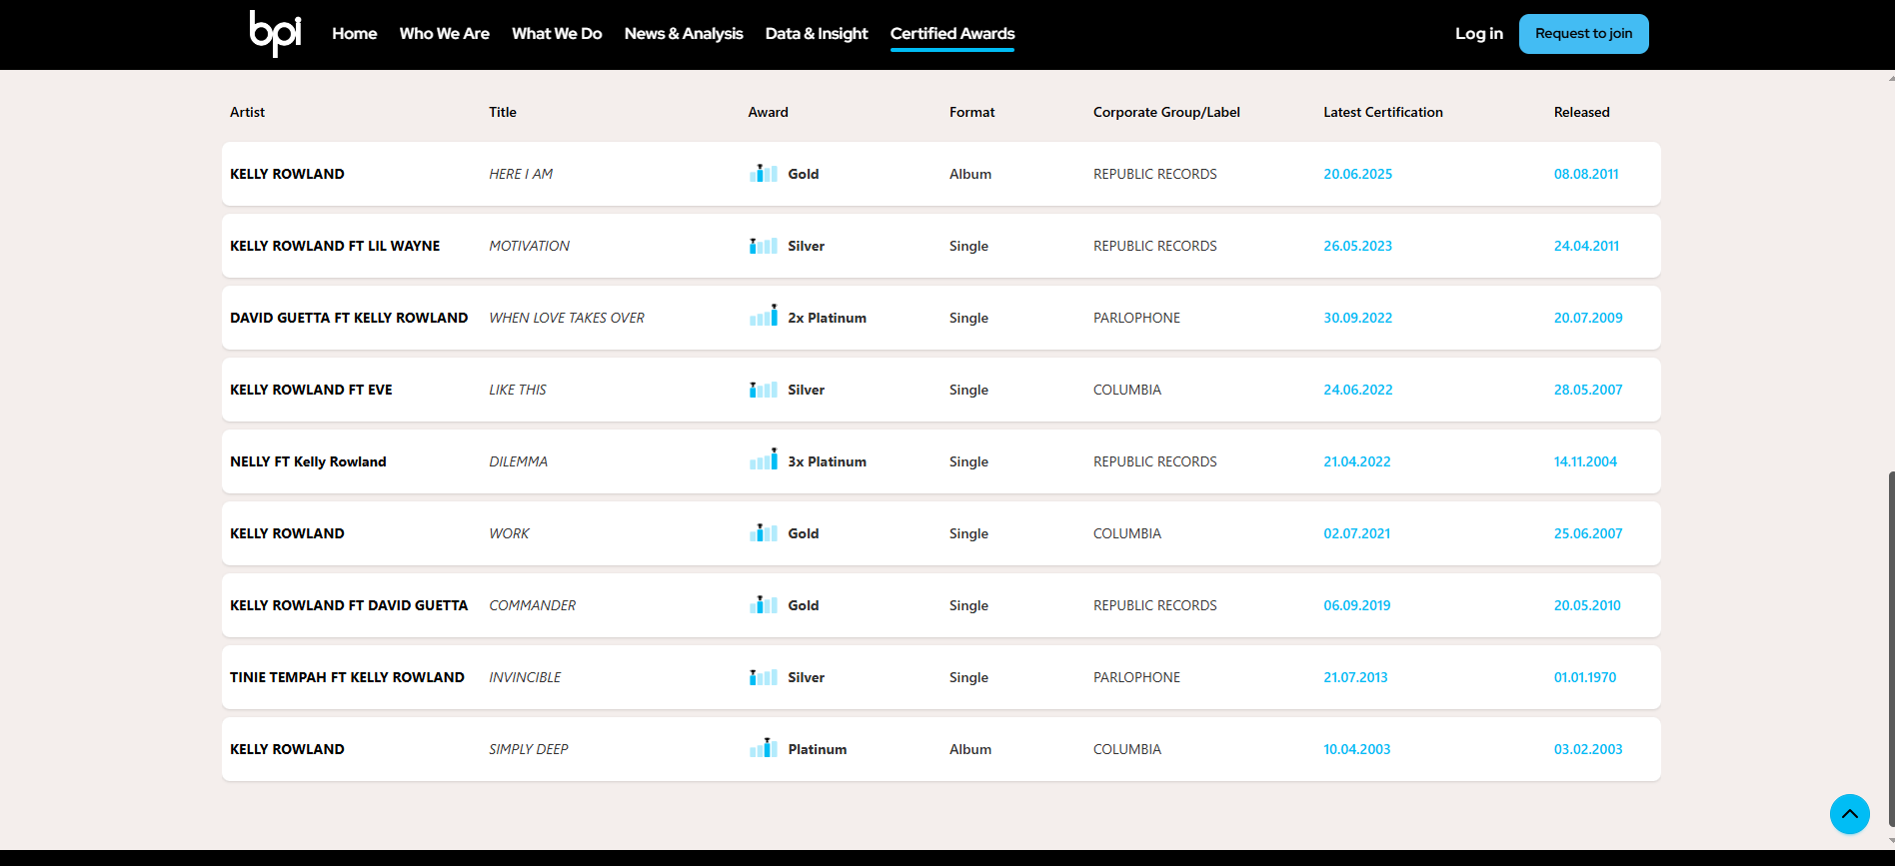This screenshot has width=1895, height=866.
Task: Click release date 20.05.2010
Action: click(x=1587, y=605)
